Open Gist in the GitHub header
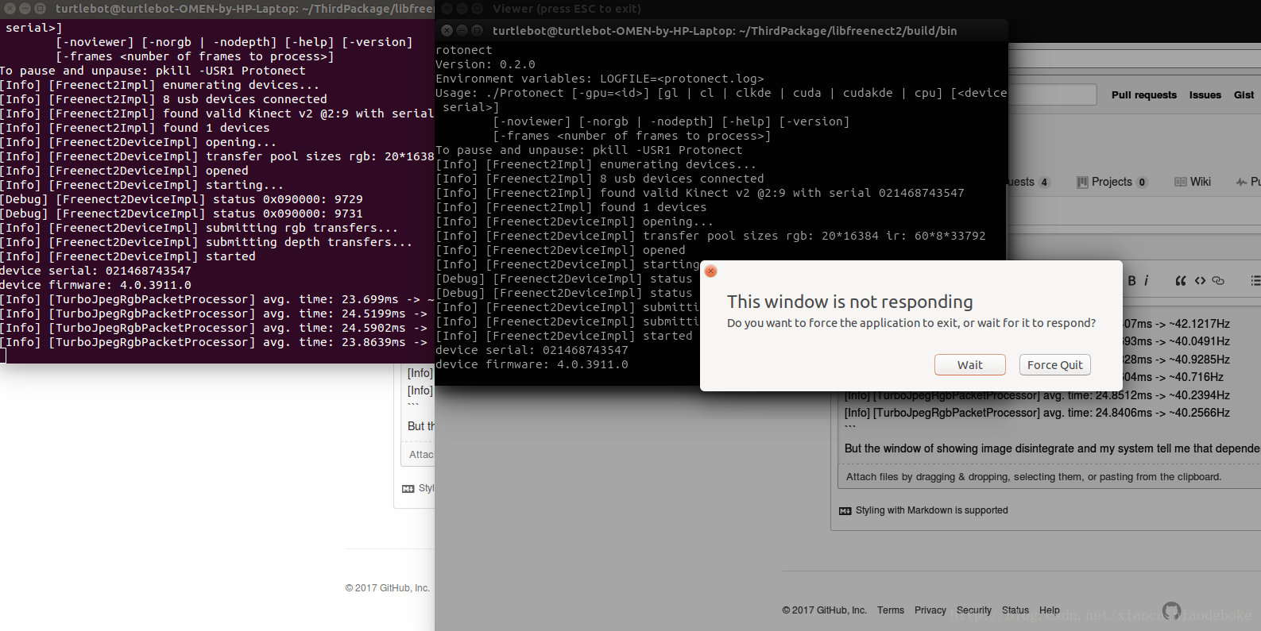Screen dimensions: 1261x631 (x=1244, y=94)
